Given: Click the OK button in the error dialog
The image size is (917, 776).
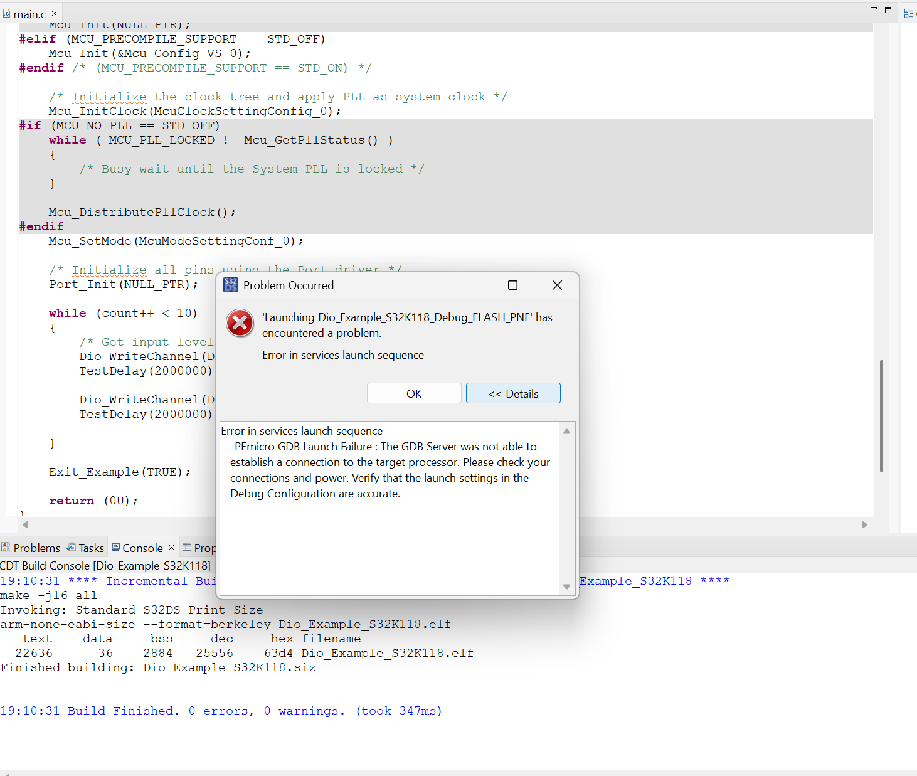Looking at the screenshot, I should click(x=413, y=393).
